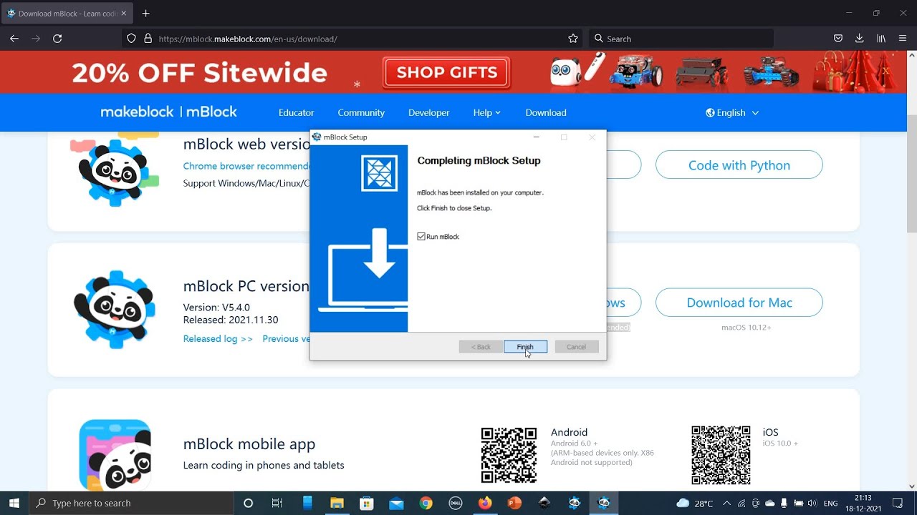Open the volume speaker tray icon
The height and width of the screenshot is (515, 917).
tap(812, 503)
